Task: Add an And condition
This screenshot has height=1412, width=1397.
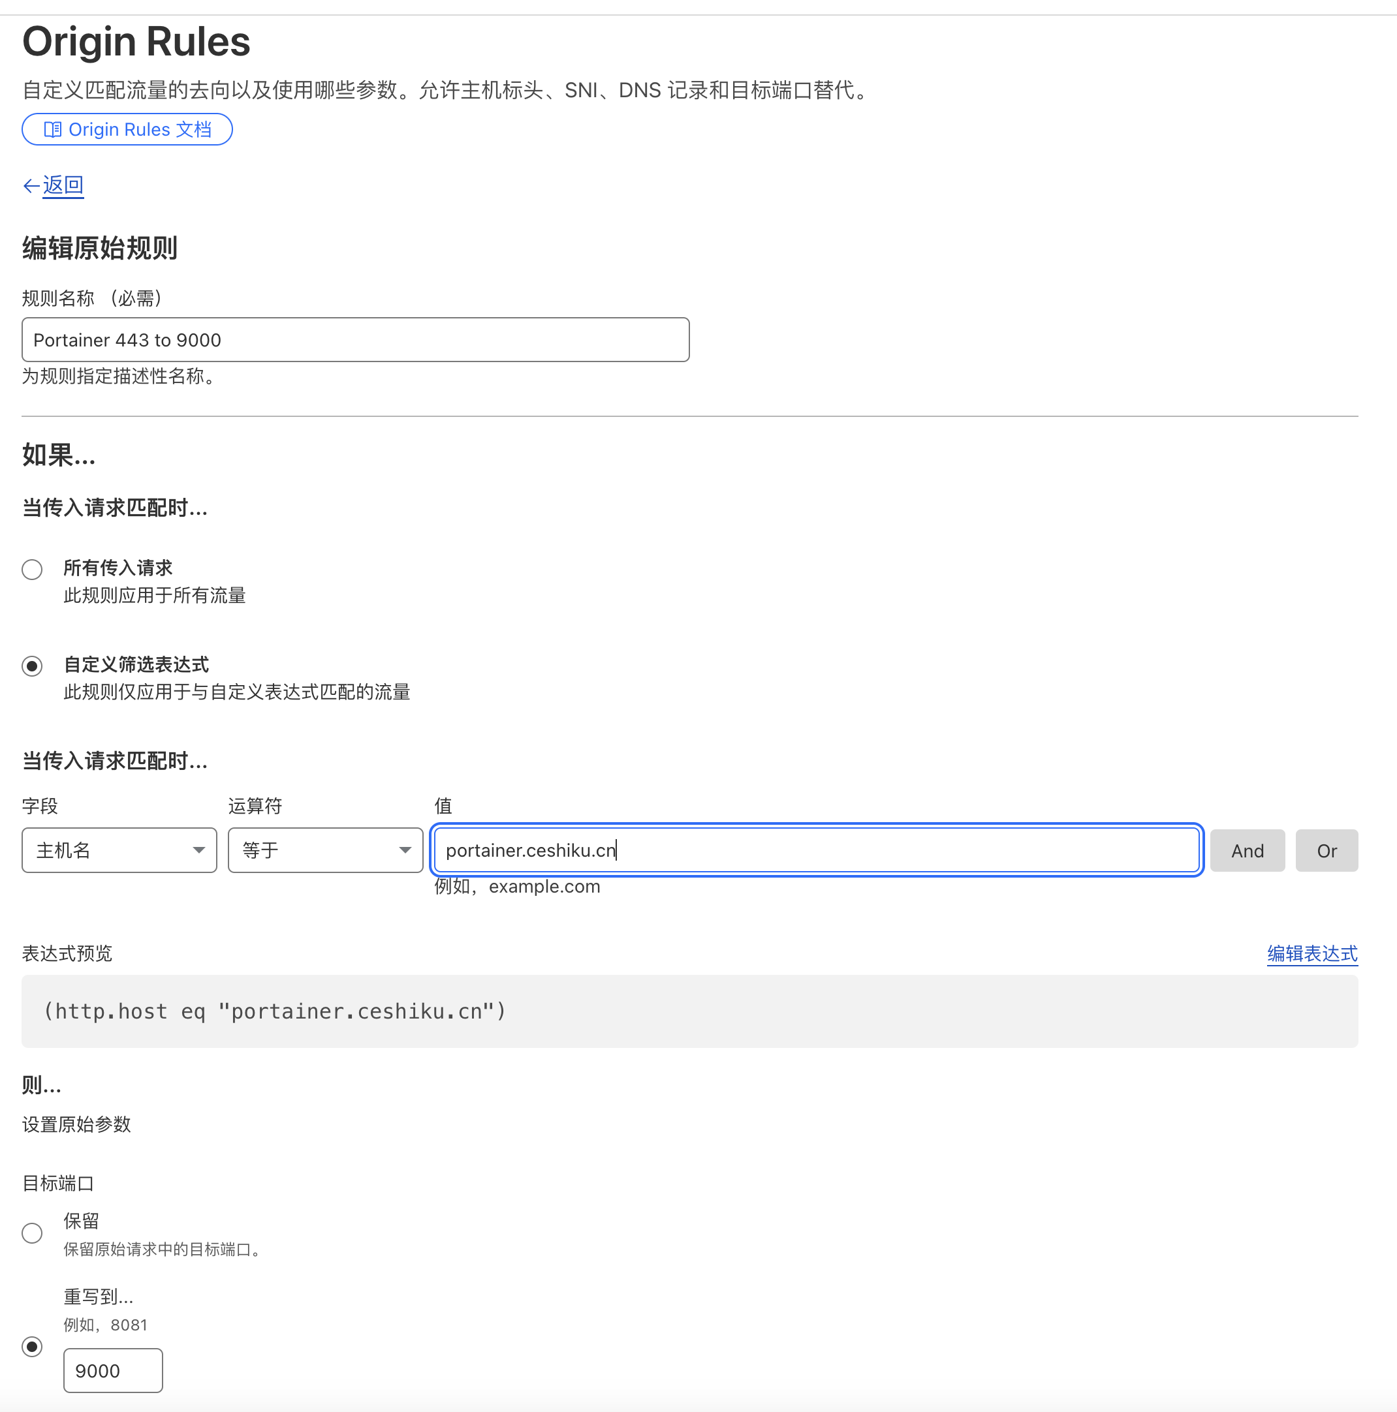Action: click(x=1247, y=851)
